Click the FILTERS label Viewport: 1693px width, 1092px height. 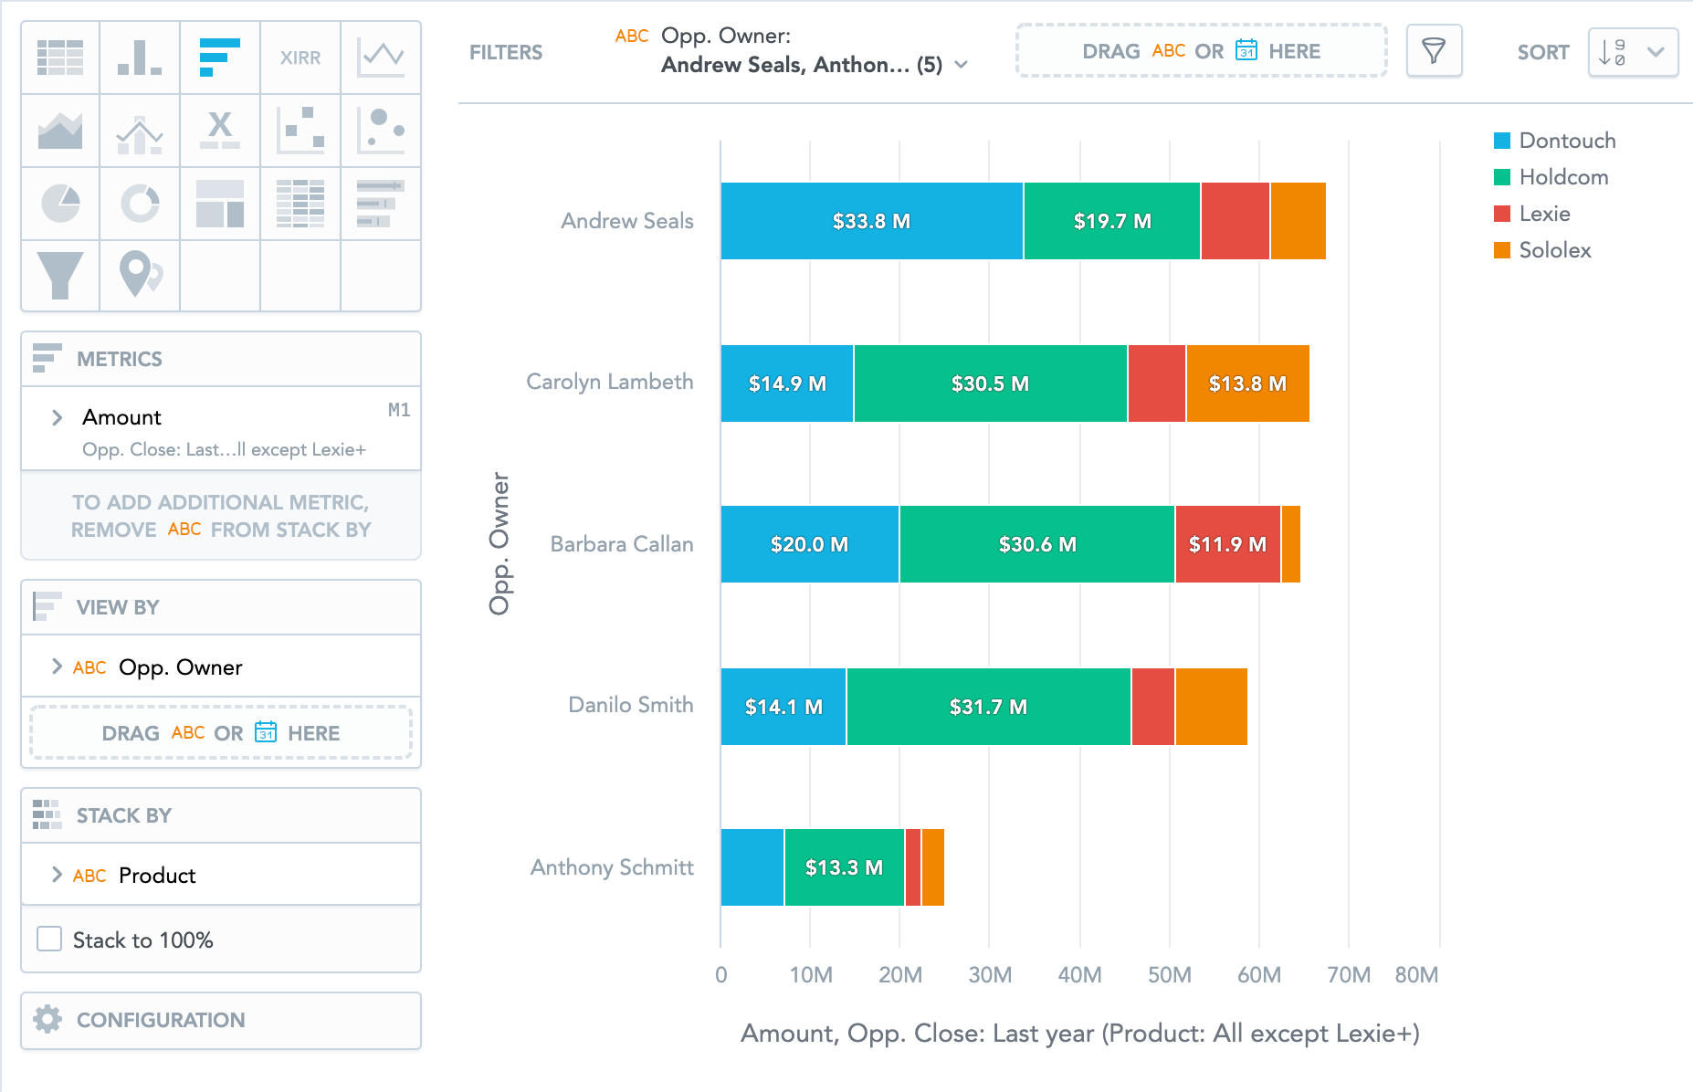(x=506, y=53)
